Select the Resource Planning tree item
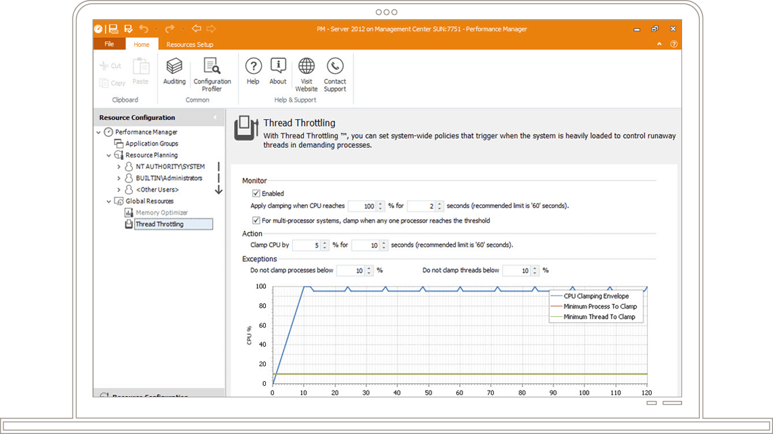The height and width of the screenshot is (434, 773). [151, 155]
